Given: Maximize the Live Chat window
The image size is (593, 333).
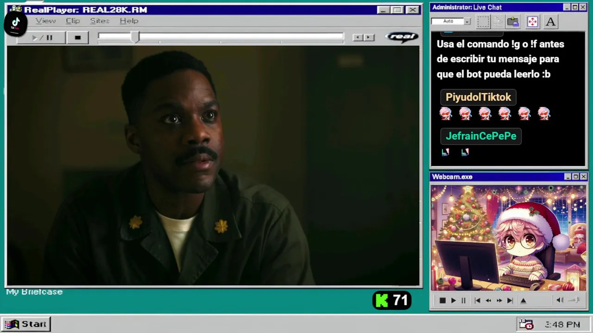Looking at the screenshot, I should click(575, 7).
